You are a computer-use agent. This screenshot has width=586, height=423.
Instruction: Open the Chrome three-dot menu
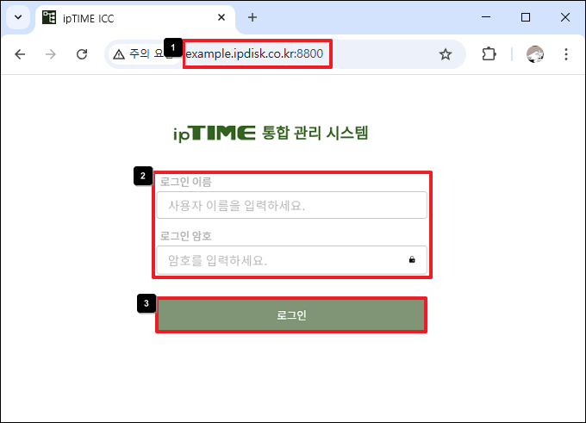(566, 54)
